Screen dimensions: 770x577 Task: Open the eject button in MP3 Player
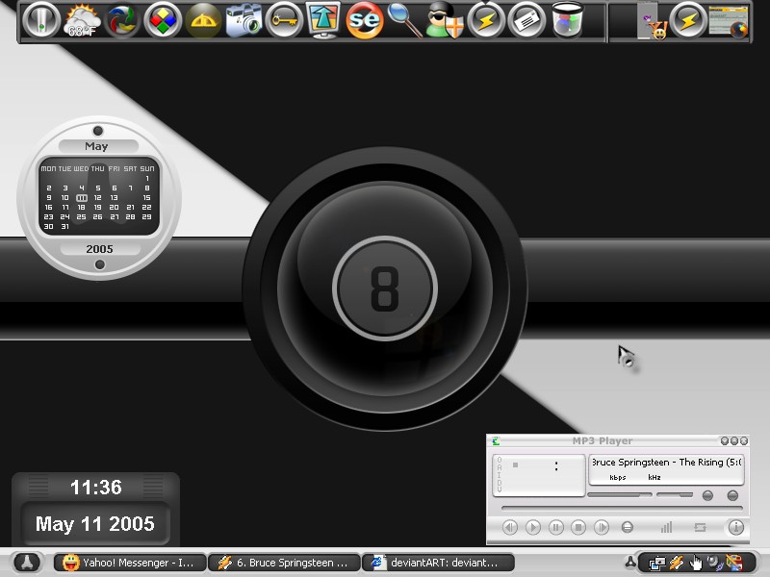628,527
